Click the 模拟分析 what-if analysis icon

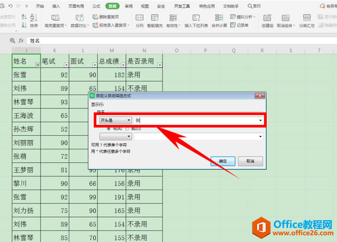click(233, 17)
